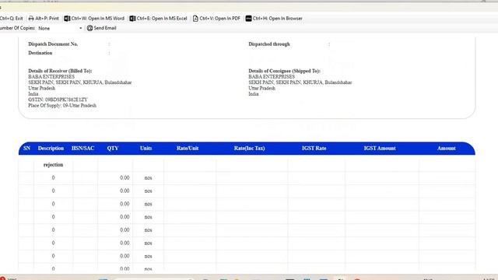Click the GSTIN: 09BDSPK7862E1ZY line
This screenshot has width=498, height=280.
58,100
